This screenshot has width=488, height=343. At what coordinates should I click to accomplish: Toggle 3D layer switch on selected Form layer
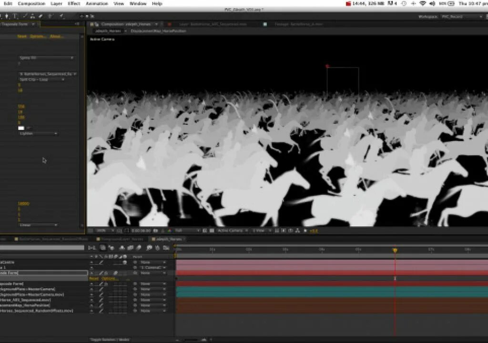click(124, 273)
